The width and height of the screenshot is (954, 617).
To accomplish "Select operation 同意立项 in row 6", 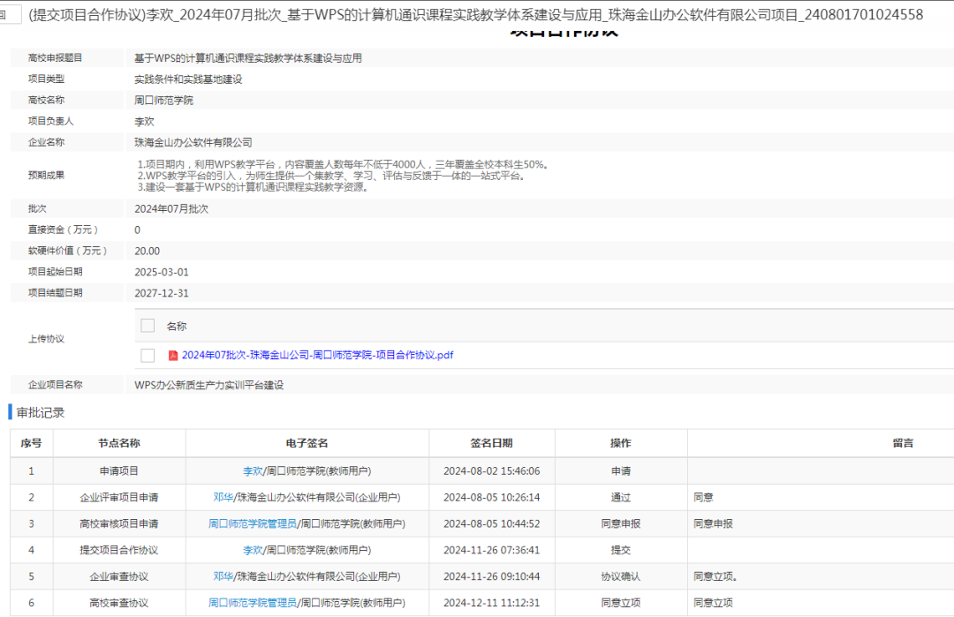I will (x=621, y=603).
